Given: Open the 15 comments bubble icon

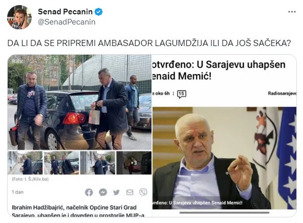Looking at the screenshot, I should click(182, 94).
